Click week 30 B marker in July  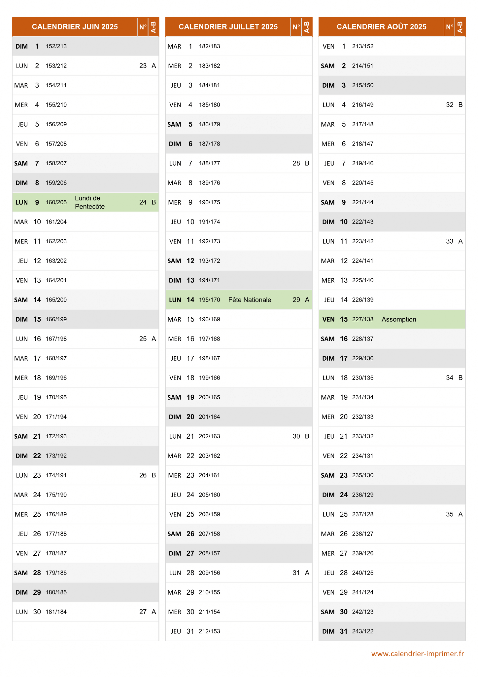coord(301,436)
